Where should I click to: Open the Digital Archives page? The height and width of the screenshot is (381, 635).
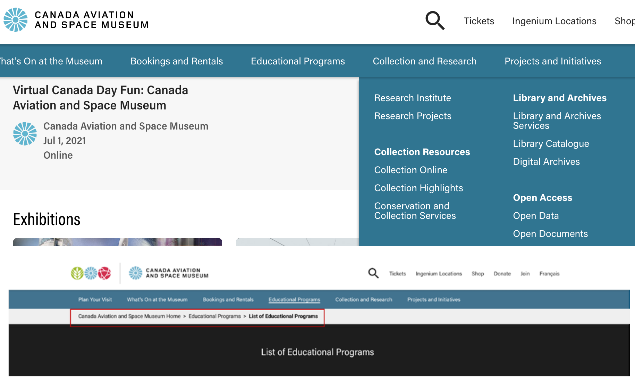coord(547,161)
